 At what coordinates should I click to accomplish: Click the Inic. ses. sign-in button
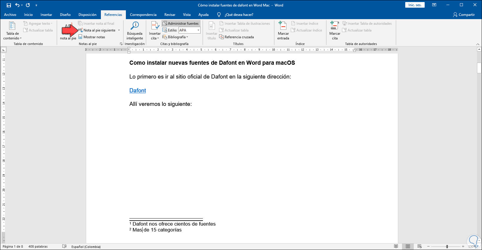(x=415, y=5)
